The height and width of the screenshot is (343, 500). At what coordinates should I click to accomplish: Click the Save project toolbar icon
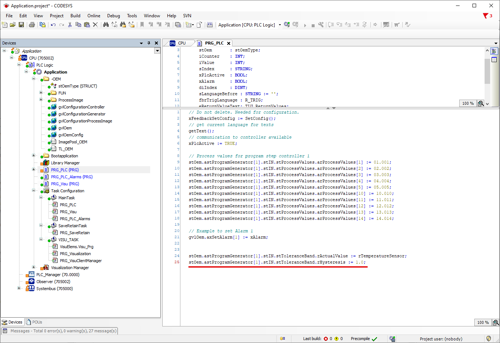(x=21, y=25)
